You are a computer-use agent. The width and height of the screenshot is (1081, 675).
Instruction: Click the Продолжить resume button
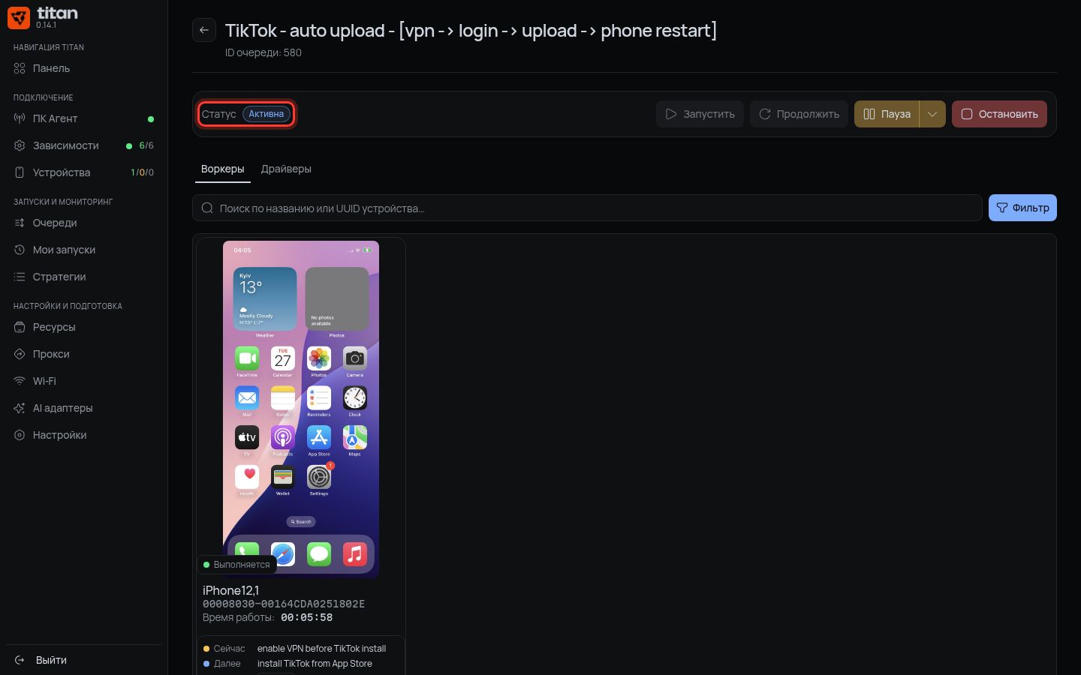pos(799,114)
